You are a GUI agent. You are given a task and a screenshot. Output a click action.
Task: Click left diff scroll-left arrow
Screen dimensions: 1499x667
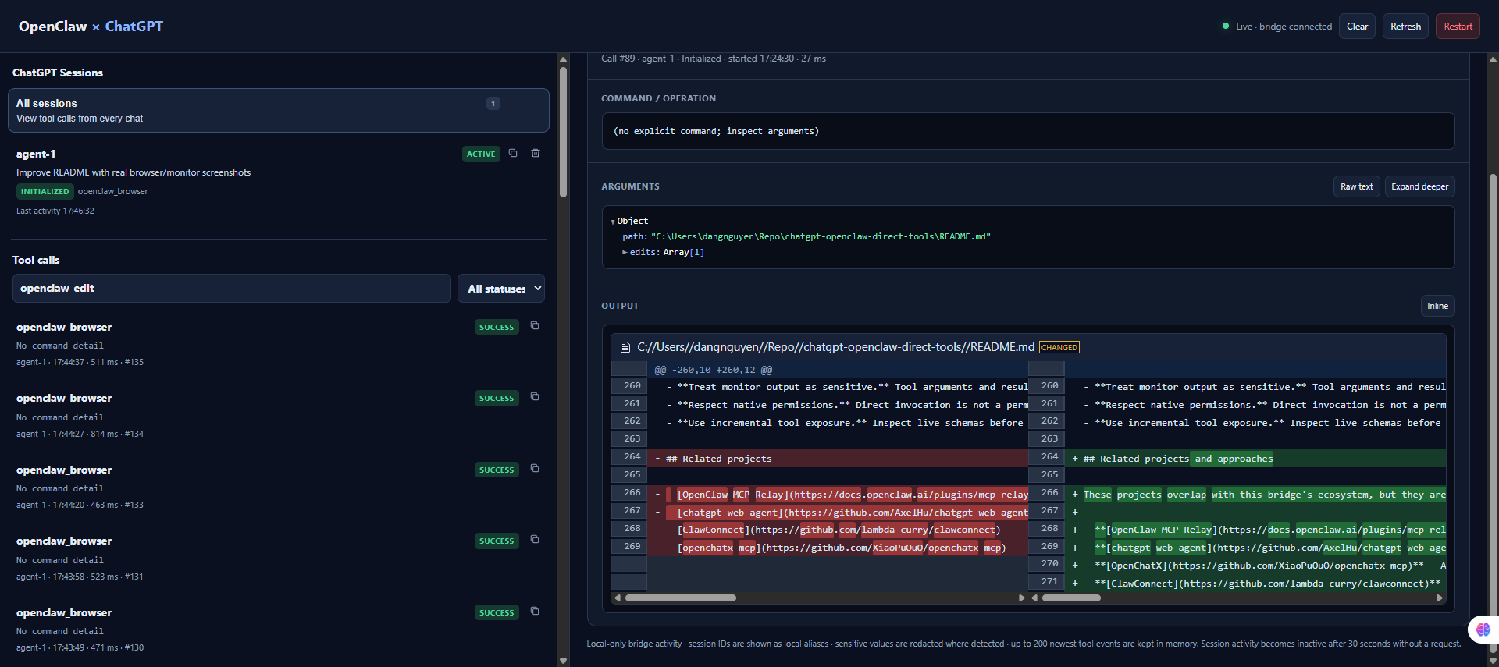(x=618, y=598)
